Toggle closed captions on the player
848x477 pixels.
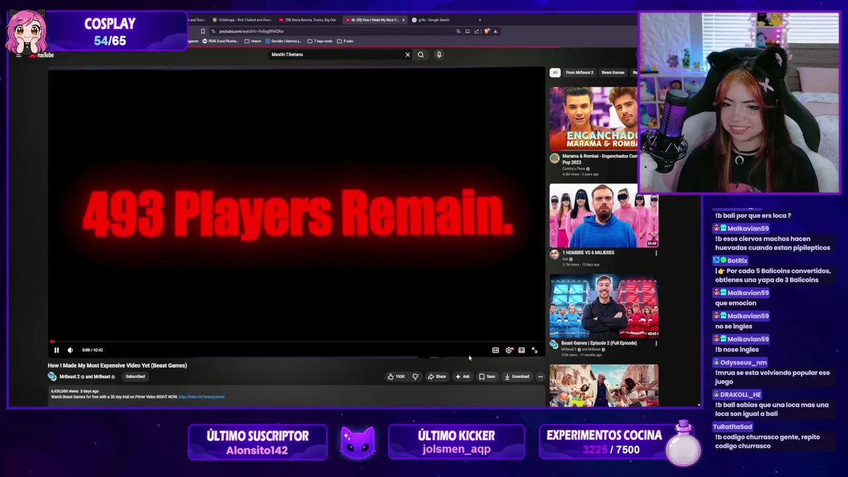[x=496, y=350]
